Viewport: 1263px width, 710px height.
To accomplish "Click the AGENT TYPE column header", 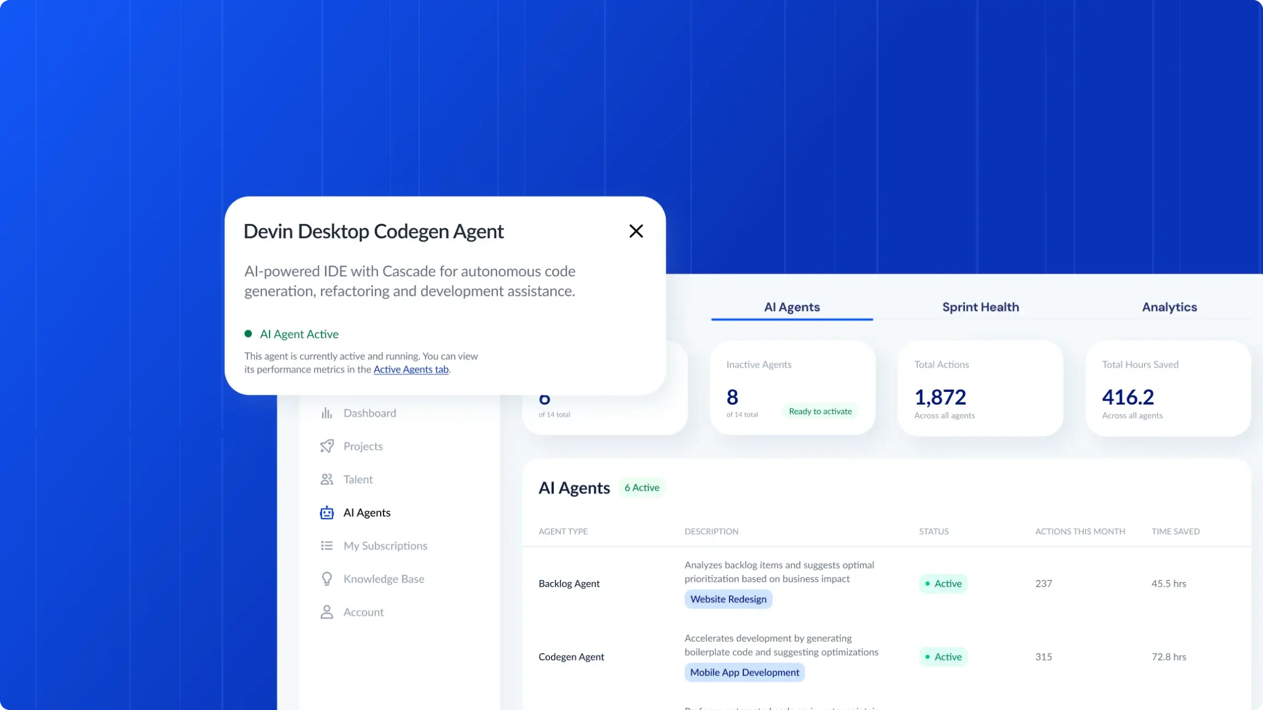I will (563, 532).
